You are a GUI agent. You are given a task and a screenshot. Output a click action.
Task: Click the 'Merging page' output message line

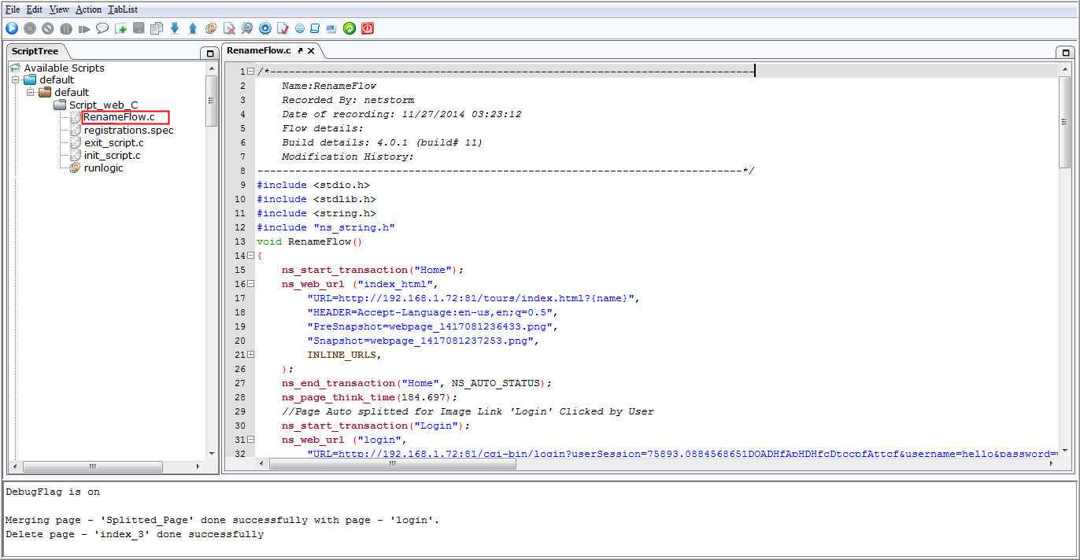[x=223, y=520]
